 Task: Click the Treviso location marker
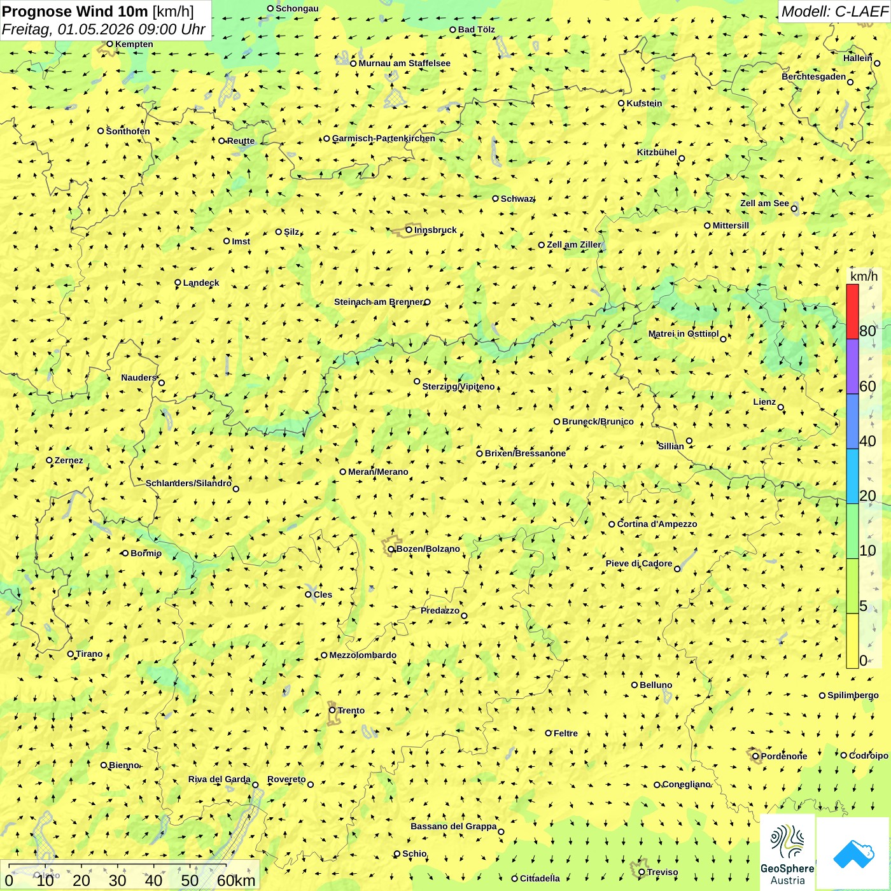(x=642, y=872)
